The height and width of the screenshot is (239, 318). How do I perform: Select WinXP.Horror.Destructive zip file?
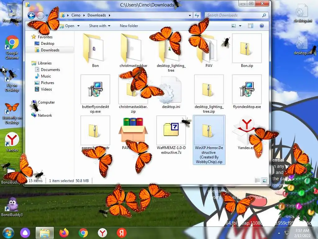click(x=209, y=140)
